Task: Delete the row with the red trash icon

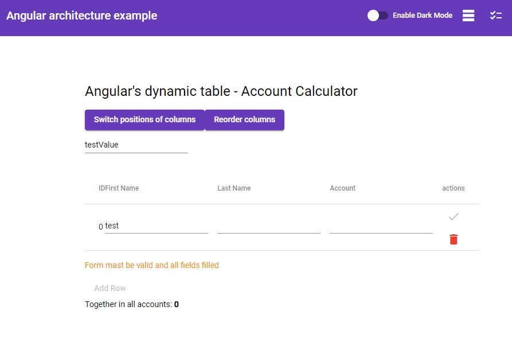Action: [x=453, y=239]
